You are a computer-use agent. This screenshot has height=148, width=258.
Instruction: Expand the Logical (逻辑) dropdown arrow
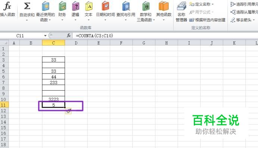[75, 20]
